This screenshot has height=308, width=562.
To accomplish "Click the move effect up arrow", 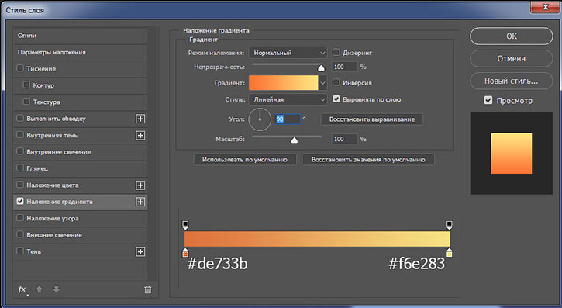I will [40, 289].
